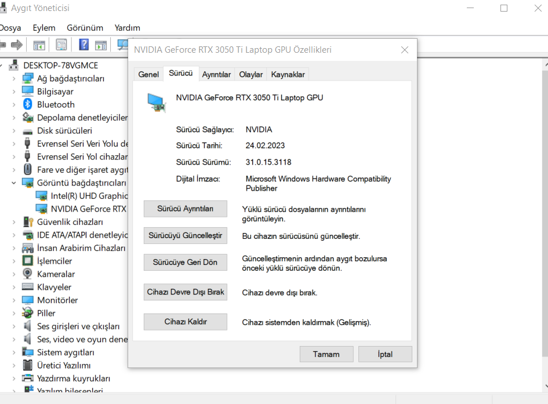Click the forward arrow toolbar icon

tap(16, 45)
